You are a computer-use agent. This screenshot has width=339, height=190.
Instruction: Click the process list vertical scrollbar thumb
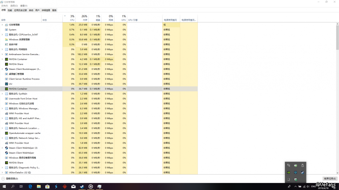coord(337,37)
